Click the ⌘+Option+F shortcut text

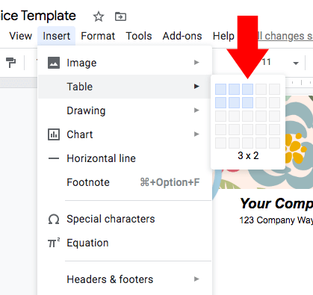[170, 182]
